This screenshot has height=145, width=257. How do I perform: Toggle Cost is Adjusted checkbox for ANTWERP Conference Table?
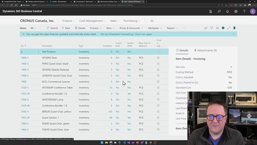[158, 88]
